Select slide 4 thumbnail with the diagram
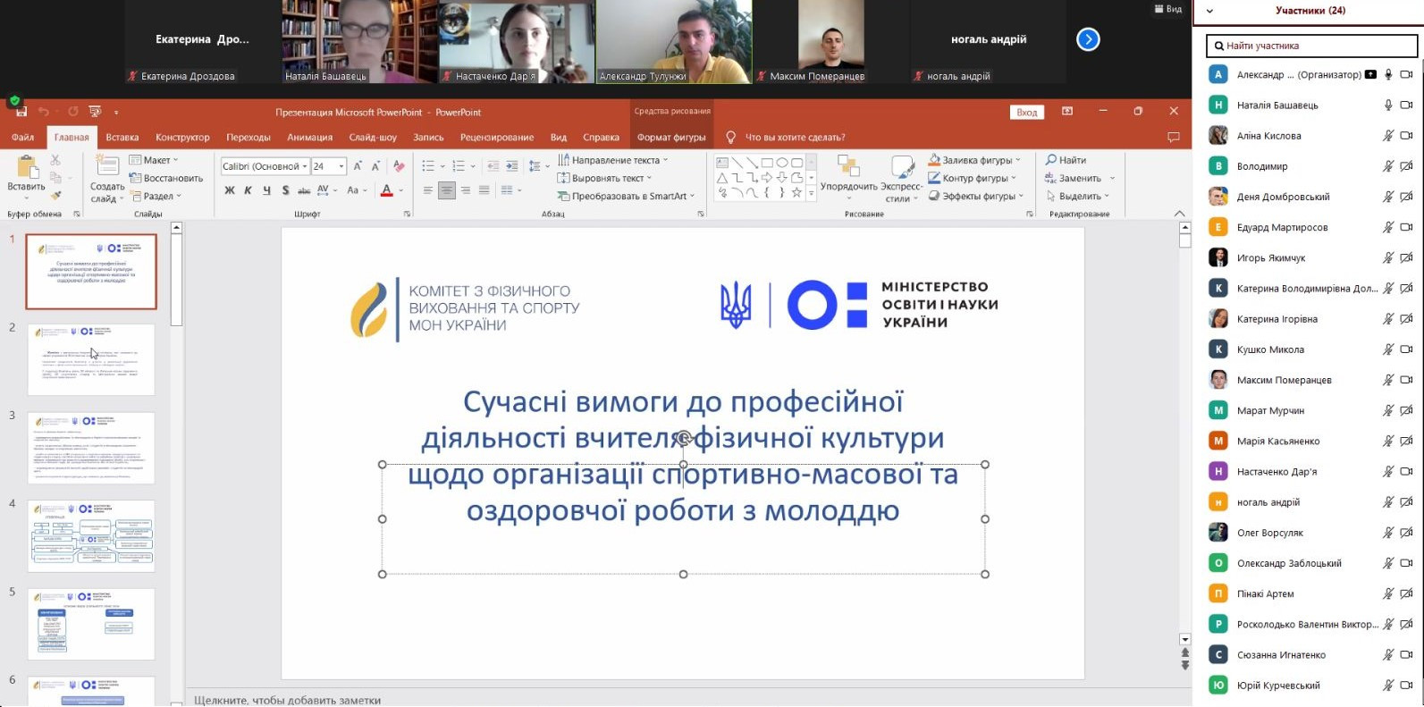This screenshot has width=1424, height=707. point(91,536)
